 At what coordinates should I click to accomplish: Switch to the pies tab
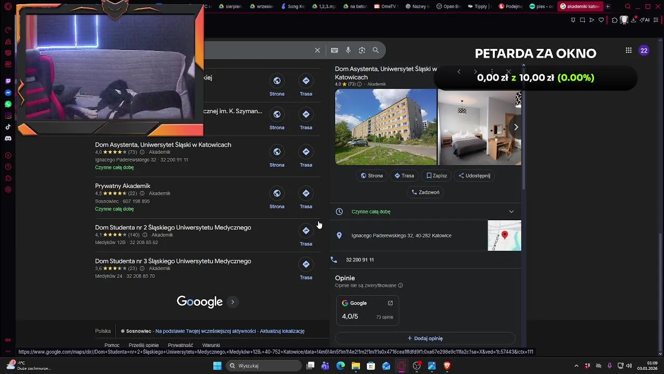pyautogui.click(x=542, y=6)
